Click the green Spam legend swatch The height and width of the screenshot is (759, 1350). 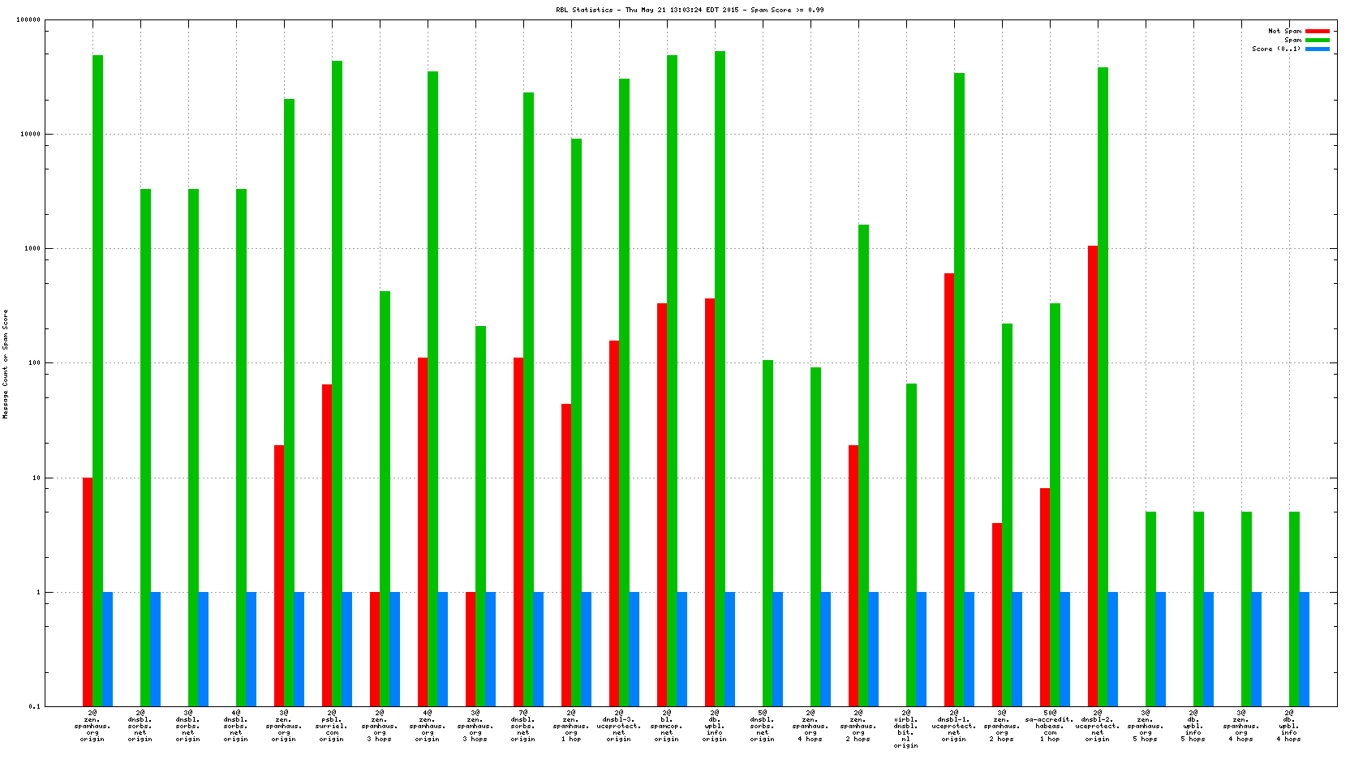pyautogui.click(x=1317, y=40)
